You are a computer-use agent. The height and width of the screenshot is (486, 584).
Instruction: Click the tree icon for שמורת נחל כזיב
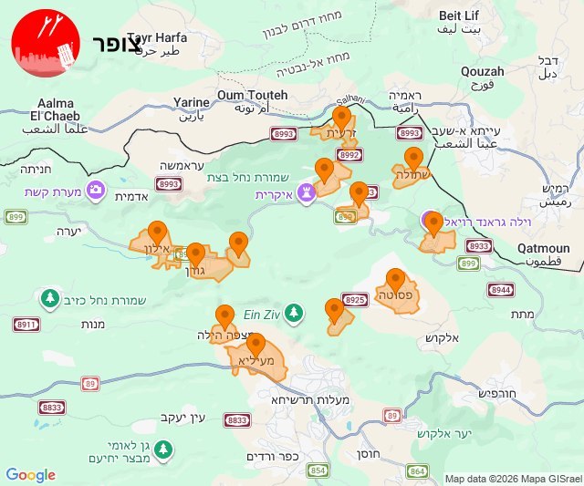tap(50, 300)
